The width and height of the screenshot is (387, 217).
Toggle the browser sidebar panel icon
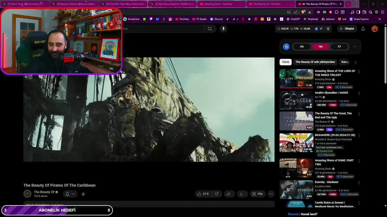pyautogui.click(x=358, y=12)
